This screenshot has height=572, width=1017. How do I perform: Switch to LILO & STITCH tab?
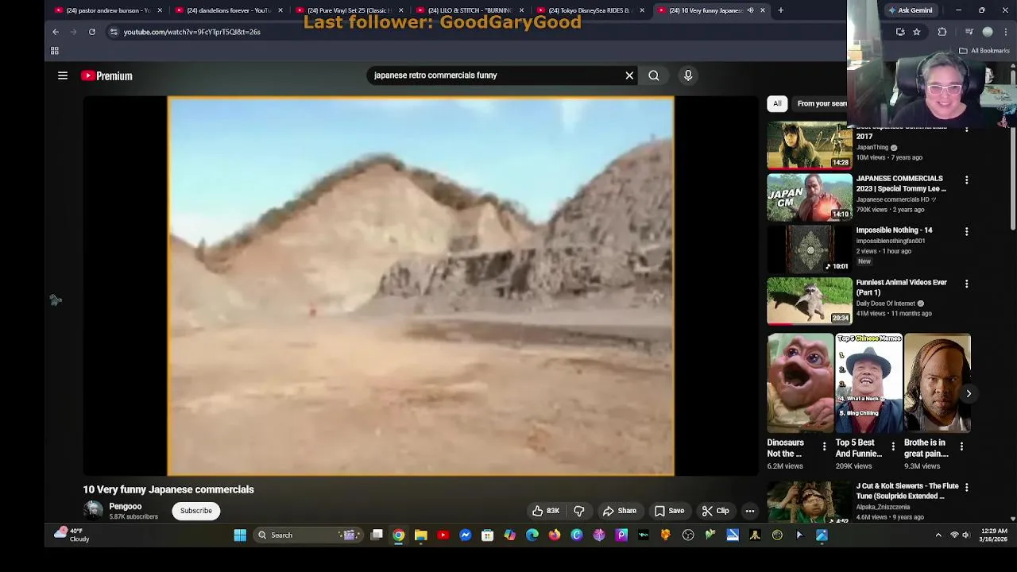pos(470,10)
